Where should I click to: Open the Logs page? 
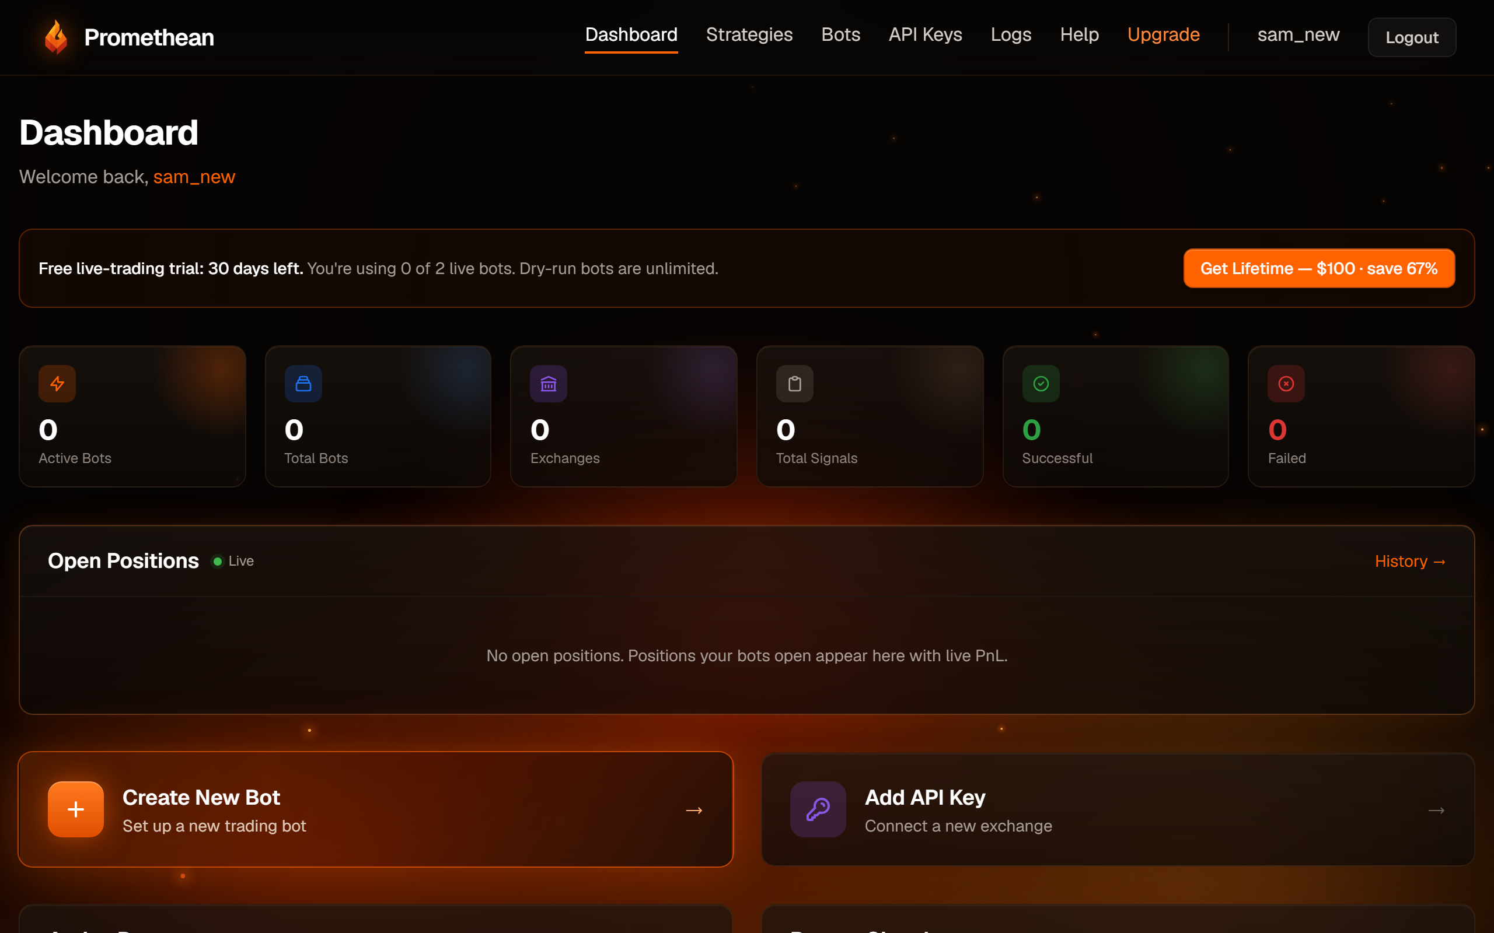point(1011,34)
